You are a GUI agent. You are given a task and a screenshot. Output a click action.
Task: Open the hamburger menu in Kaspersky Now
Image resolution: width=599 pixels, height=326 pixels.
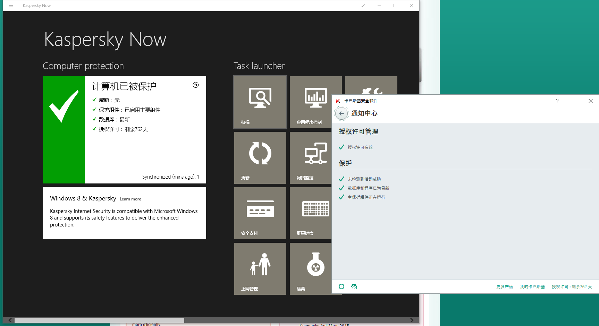pyautogui.click(x=11, y=6)
